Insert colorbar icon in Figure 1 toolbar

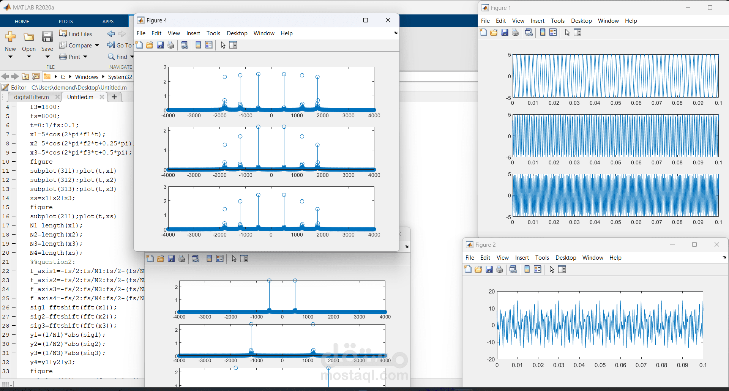[x=543, y=33]
